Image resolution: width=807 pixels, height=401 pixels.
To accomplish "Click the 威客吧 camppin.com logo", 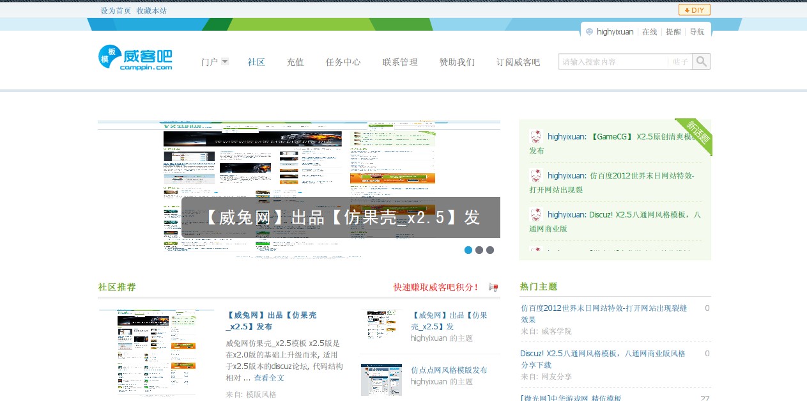I will coord(134,59).
